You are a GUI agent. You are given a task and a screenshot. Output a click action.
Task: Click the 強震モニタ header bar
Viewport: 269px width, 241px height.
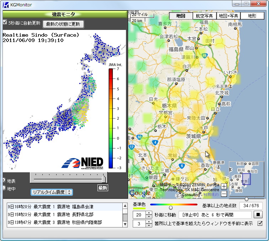point(65,14)
